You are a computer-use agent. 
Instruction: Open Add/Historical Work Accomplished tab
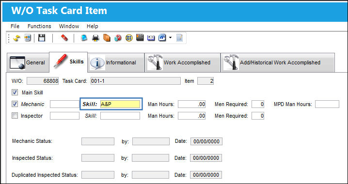(x=278, y=63)
